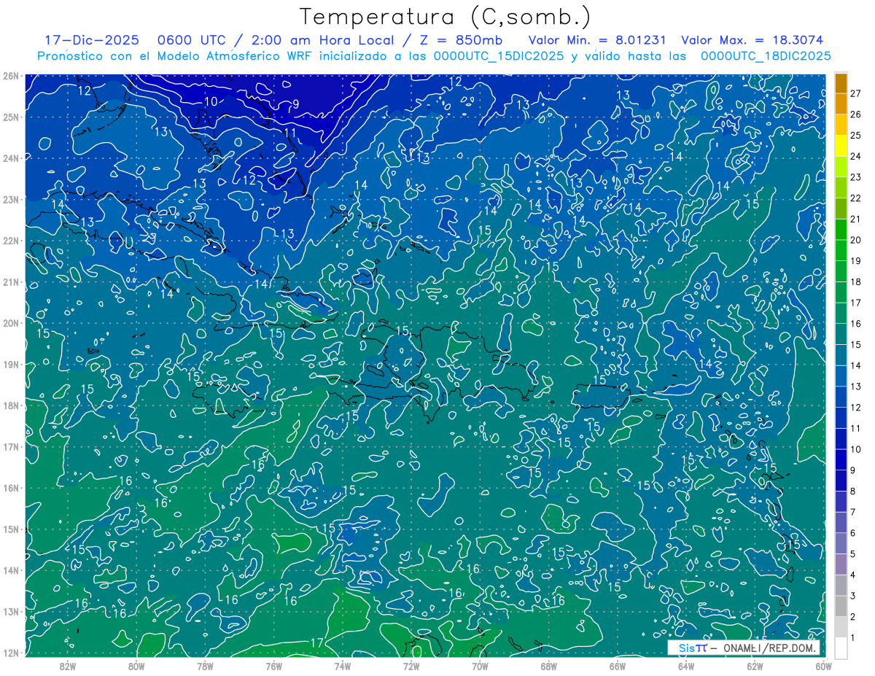Click the SisTT - ONAMET/REP.DOM. logo box
The height and width of the screenshot is (676, 875).
click(744, 648)
